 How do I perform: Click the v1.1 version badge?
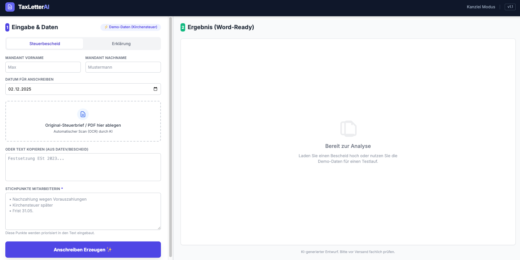tap(510, 7)
